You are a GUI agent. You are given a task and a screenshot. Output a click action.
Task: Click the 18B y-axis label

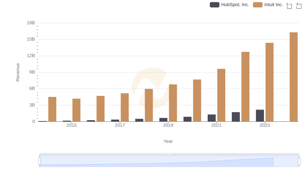pyautogui.click(x=31, y=23)
